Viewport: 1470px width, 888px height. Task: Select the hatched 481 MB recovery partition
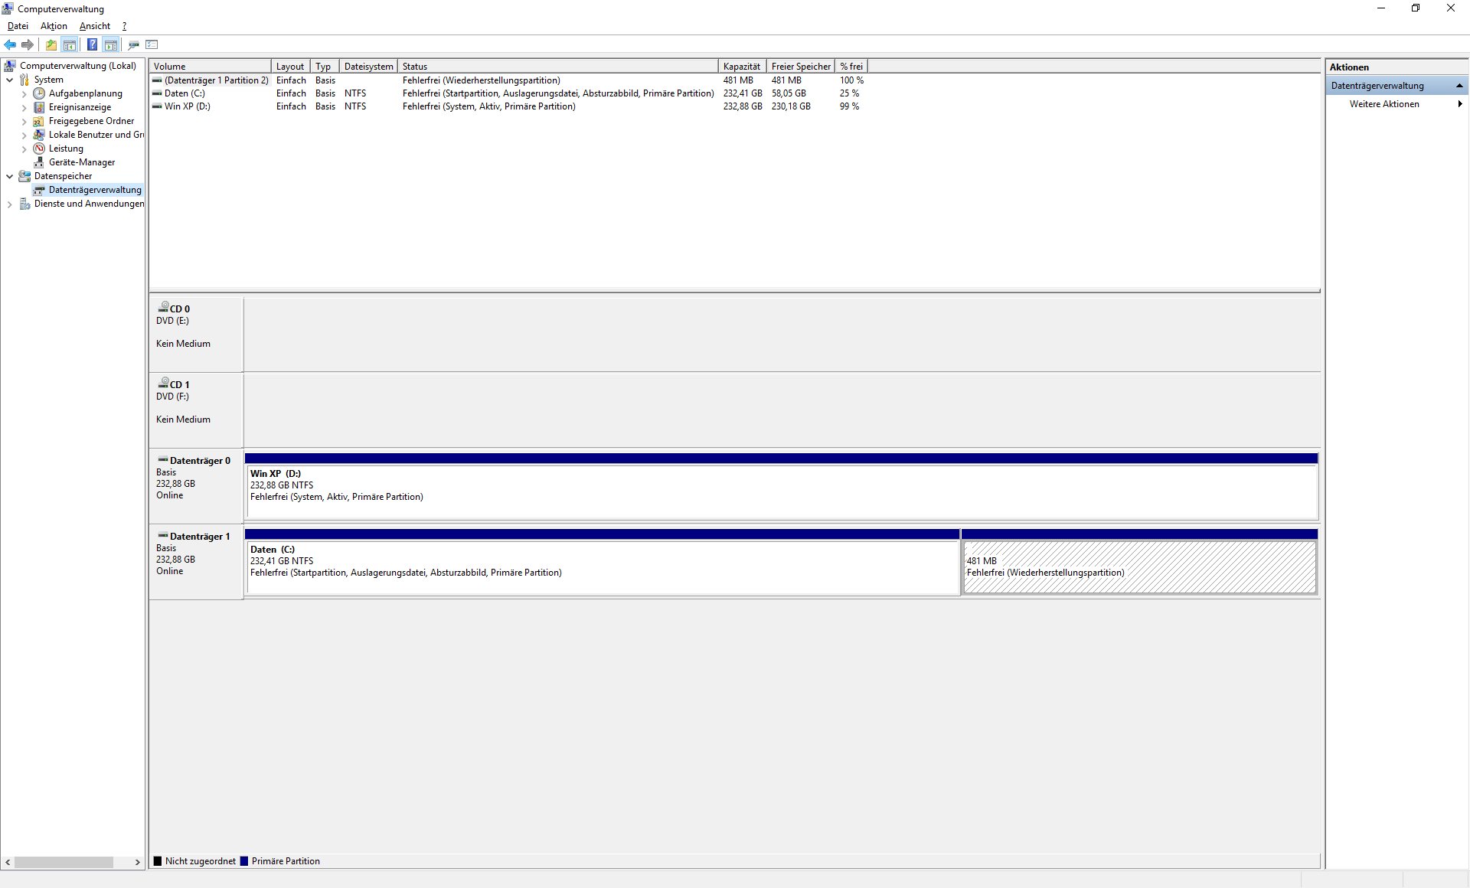click(1138, 567)
